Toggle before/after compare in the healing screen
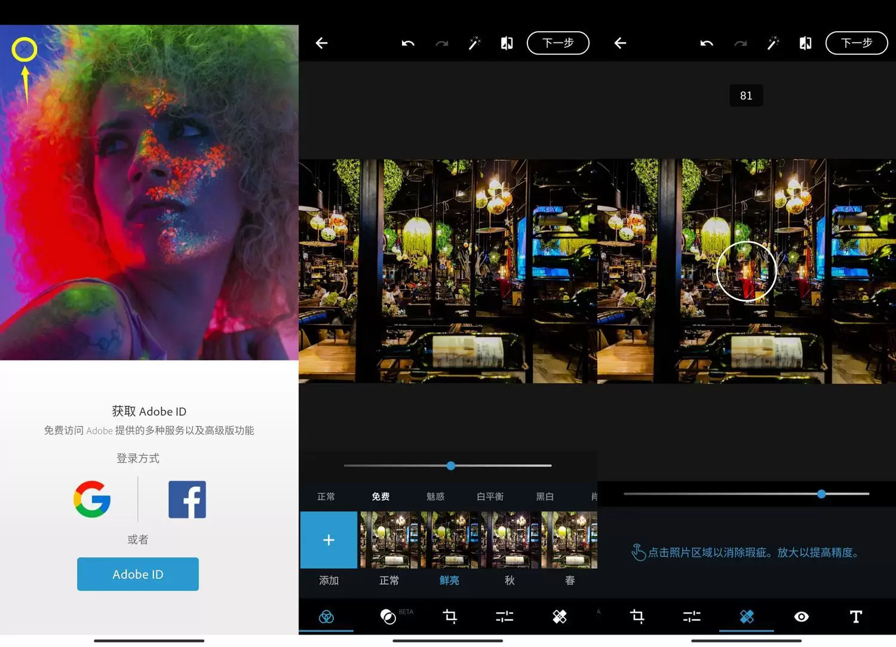This screenshot has height=647, width=896. (x=805, y=43)
